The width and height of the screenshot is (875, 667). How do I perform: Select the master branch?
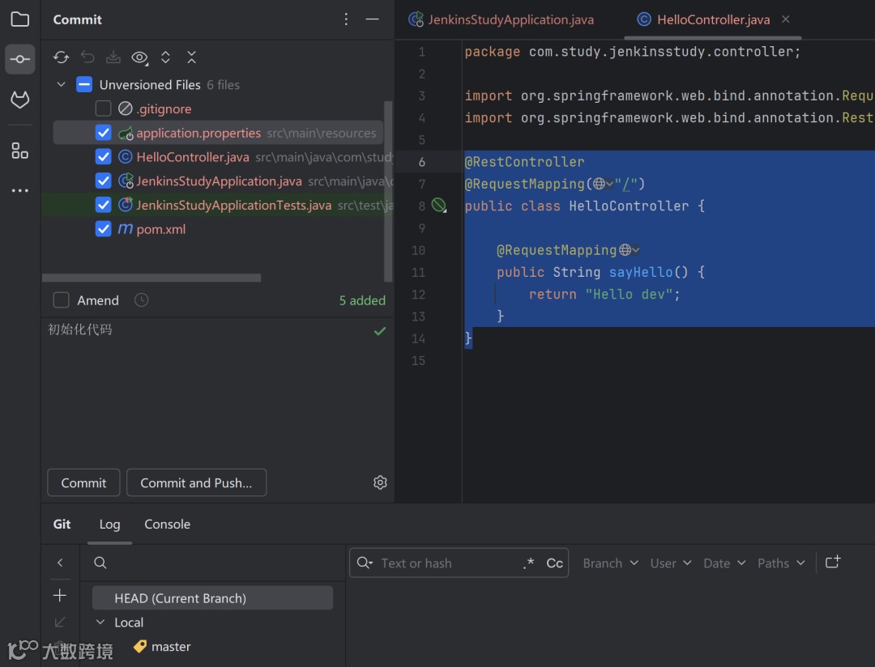[x=171, y=647]
